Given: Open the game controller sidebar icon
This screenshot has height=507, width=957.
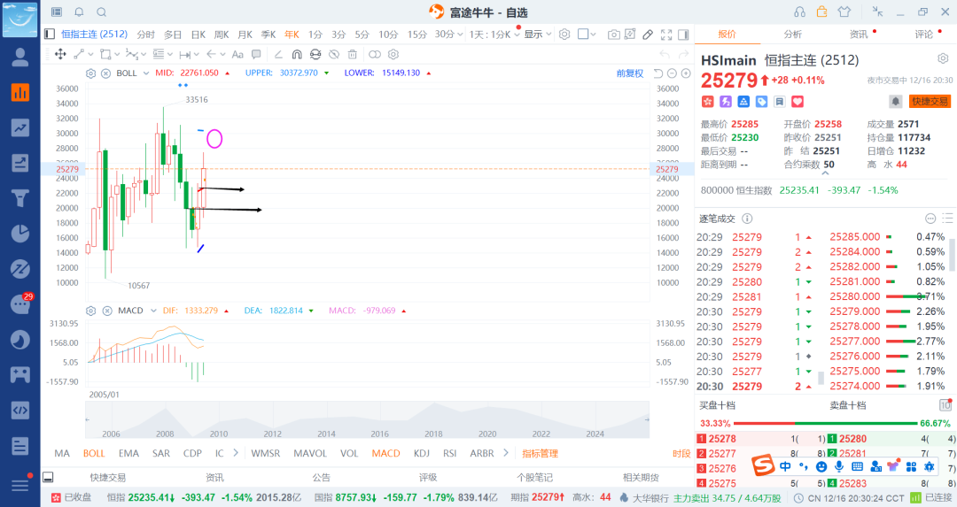Looking at the screenshot, I should [20, 374].
